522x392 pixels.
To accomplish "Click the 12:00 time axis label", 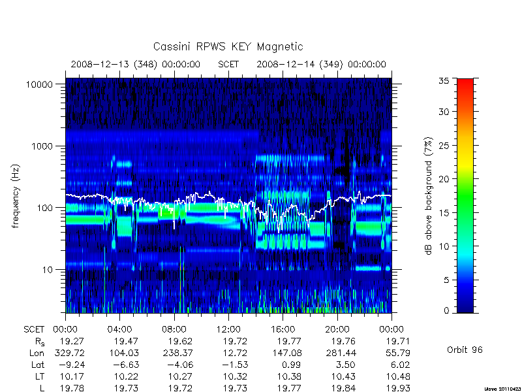I will pyautogui.click(x=228, y=330).
